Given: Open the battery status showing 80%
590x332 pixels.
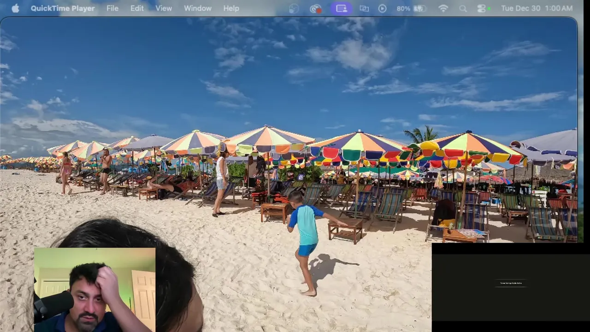Looking at the screenshot, I should tap(411, 8).
